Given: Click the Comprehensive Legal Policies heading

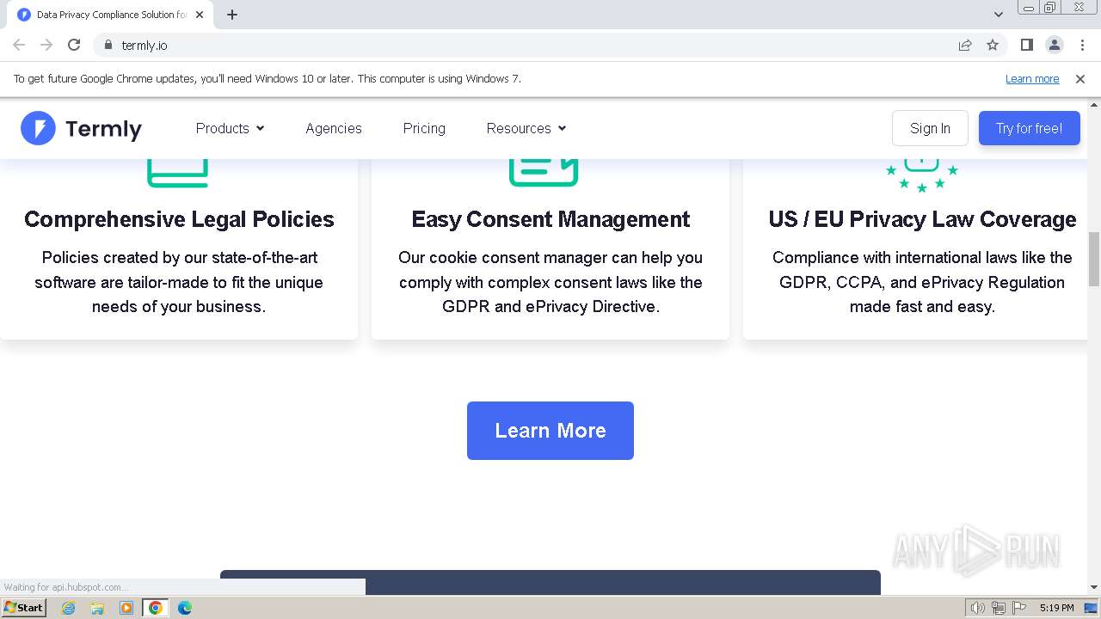Looking at the screenshot, I should (179, 219).
